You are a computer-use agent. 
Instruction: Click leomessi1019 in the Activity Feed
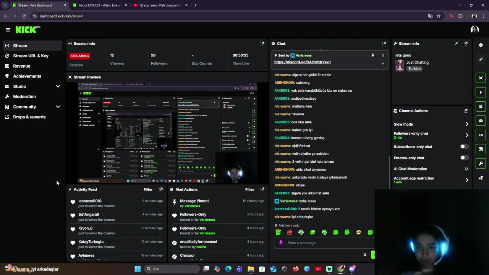(90, 201)
